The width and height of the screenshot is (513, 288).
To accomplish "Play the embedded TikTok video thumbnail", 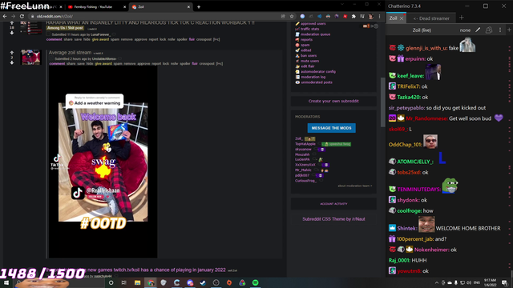I will tap(103, 162).
